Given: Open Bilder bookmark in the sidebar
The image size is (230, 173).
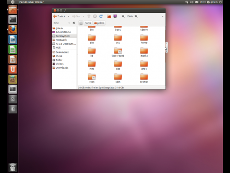Looking at the screenshot, I should coord(64,60).
